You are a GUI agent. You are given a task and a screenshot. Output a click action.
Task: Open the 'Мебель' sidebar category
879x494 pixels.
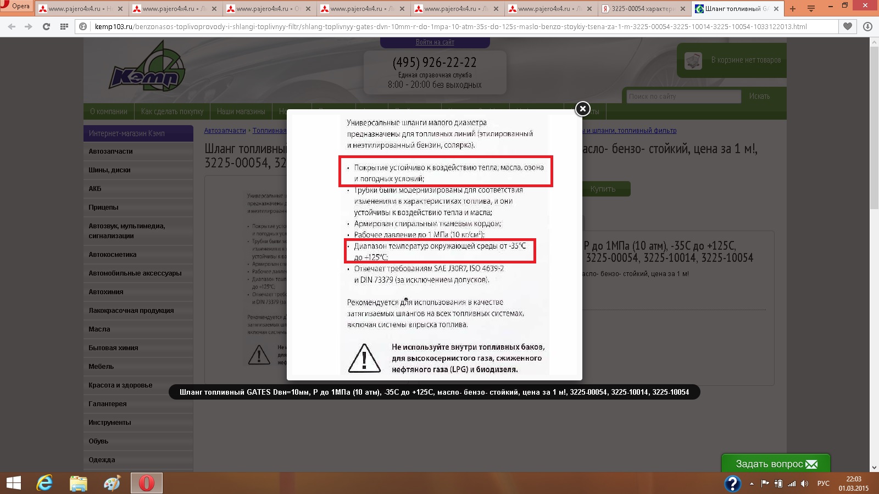click(138, 367)
